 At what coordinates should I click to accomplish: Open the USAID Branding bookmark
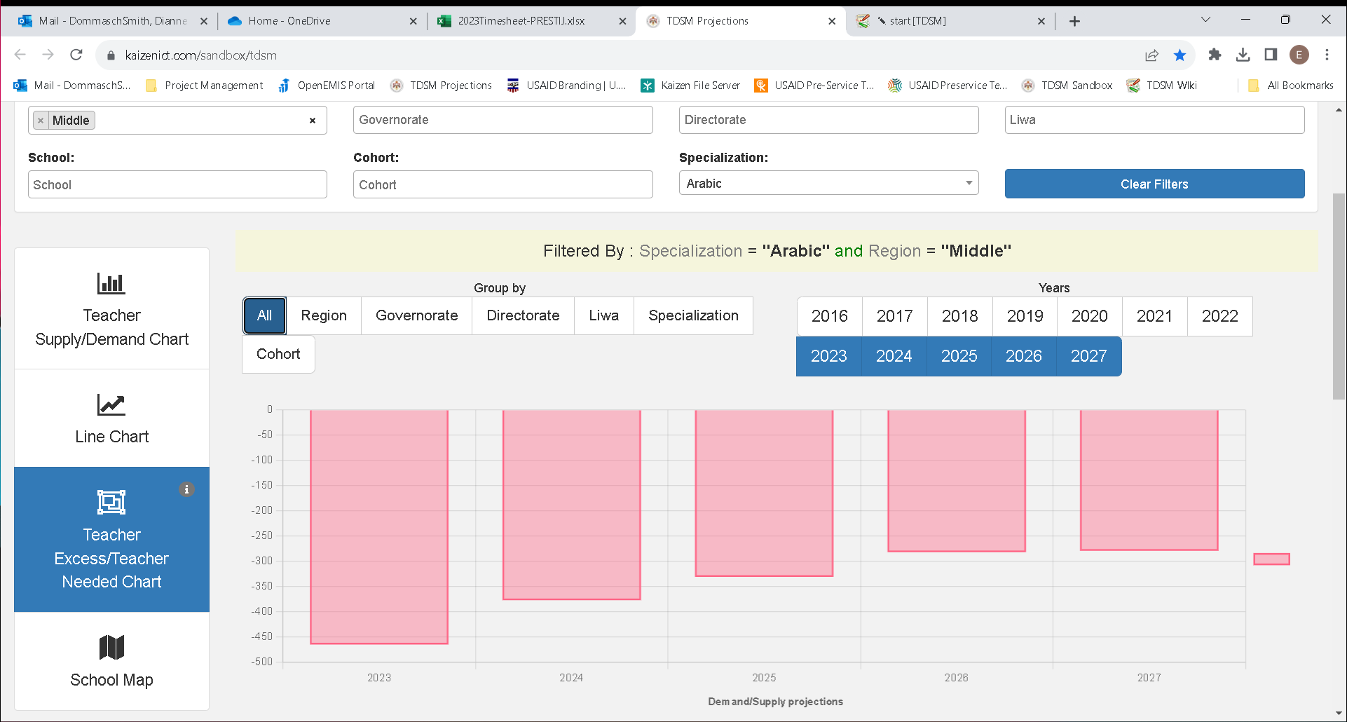566,86
